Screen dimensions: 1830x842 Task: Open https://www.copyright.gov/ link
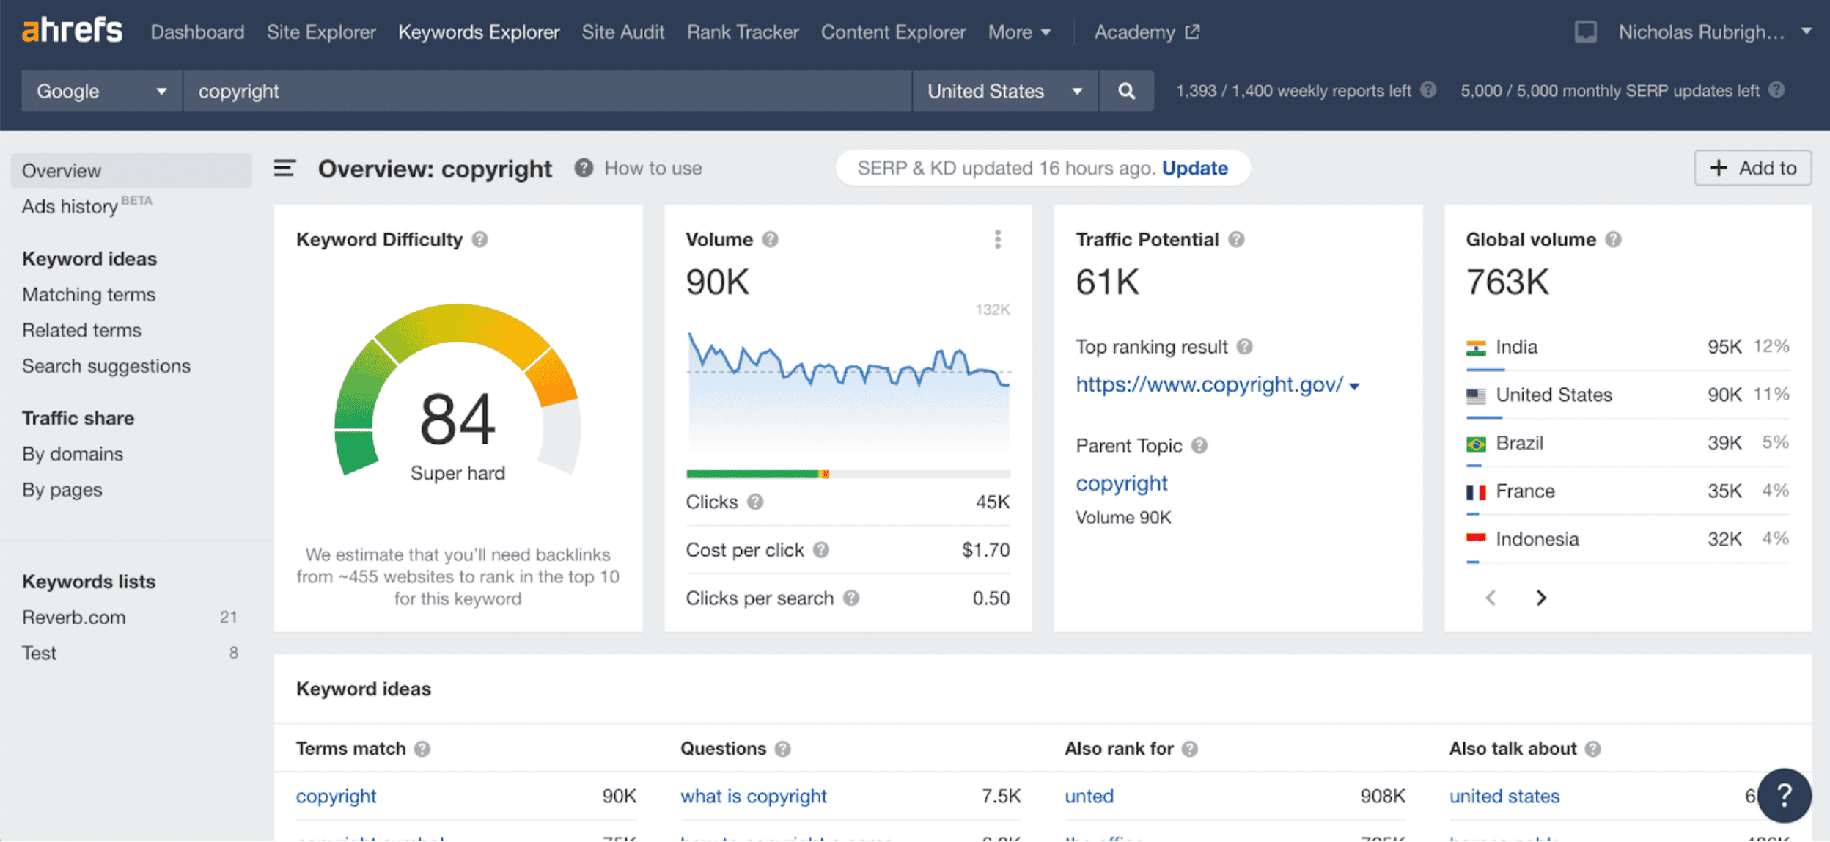click(x=1209, y=384)
